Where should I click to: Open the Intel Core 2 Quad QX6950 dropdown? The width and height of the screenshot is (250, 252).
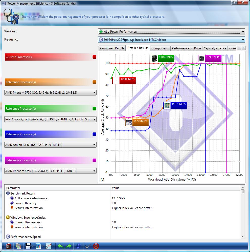(x=50, y=119)
